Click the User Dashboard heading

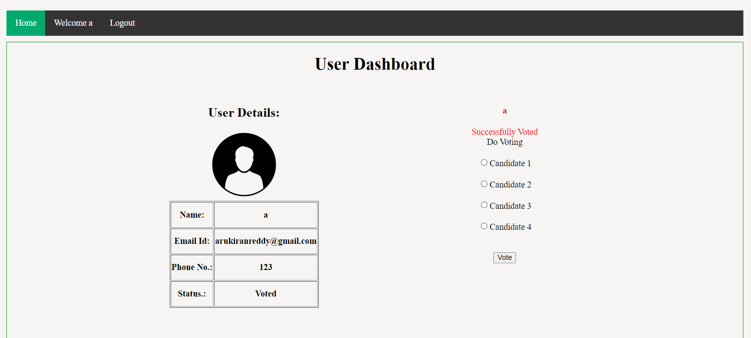click(x=375, y=64)
